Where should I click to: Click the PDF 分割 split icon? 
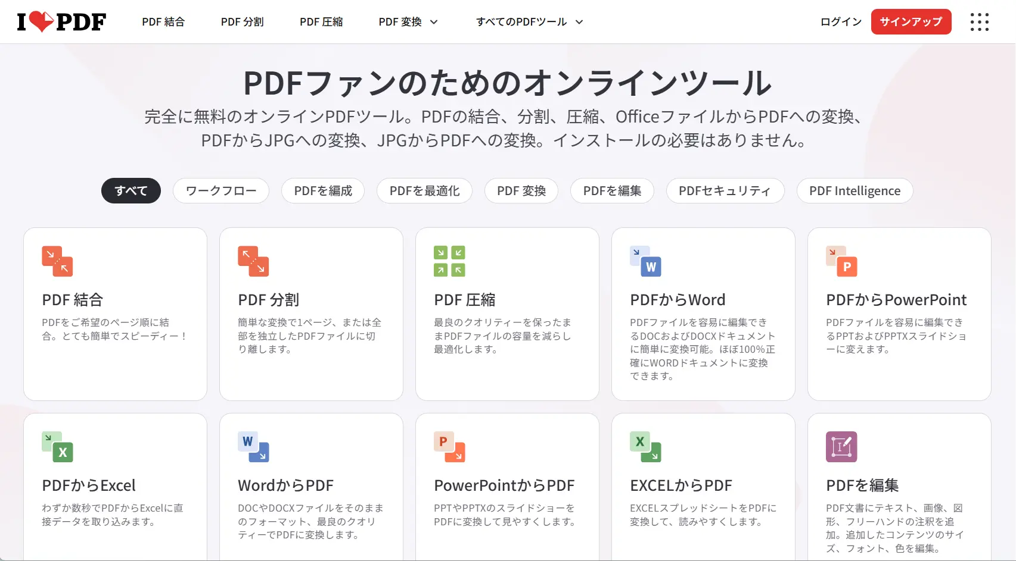(x=253, y=261)
